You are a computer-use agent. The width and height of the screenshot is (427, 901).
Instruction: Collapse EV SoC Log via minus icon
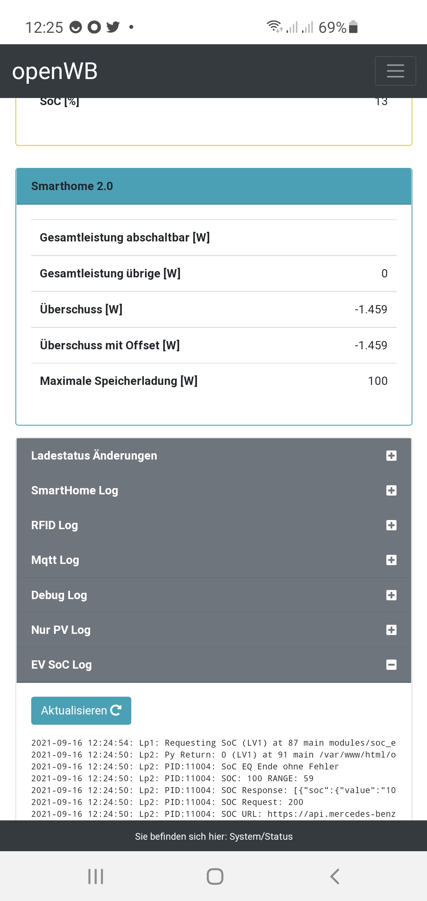point(391,665)
